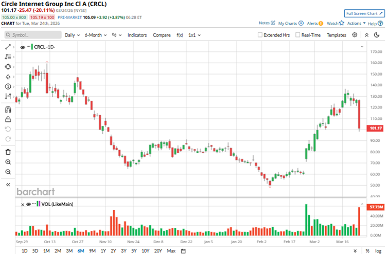Collapse the drawing tools sidebar
The width and height of the screenshot is (387, 254).
8,185
